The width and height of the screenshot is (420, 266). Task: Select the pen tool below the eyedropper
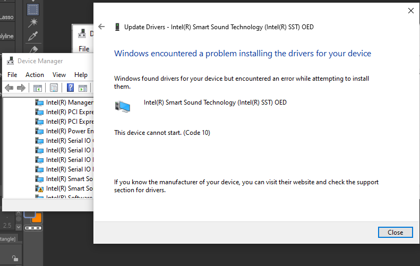33,49
